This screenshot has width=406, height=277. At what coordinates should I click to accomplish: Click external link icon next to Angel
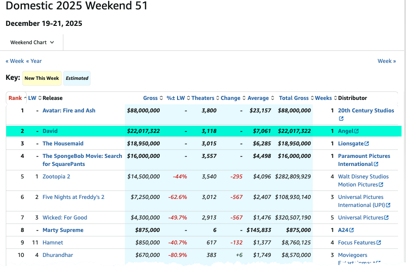coord(356,132)
